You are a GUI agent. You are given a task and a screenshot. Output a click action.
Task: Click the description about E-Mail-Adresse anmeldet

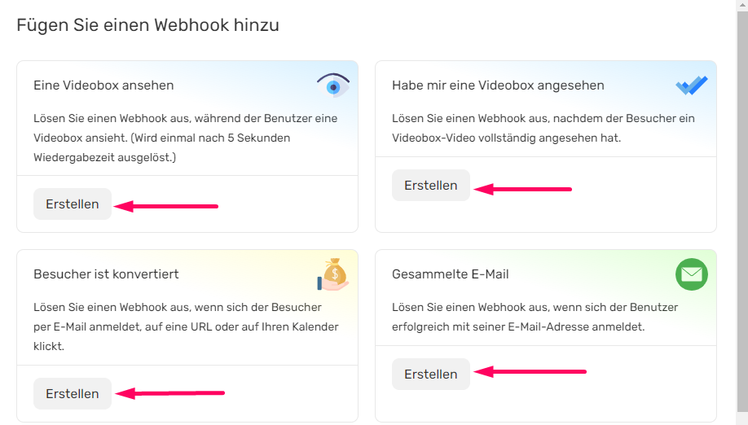[x=535, y=317]
